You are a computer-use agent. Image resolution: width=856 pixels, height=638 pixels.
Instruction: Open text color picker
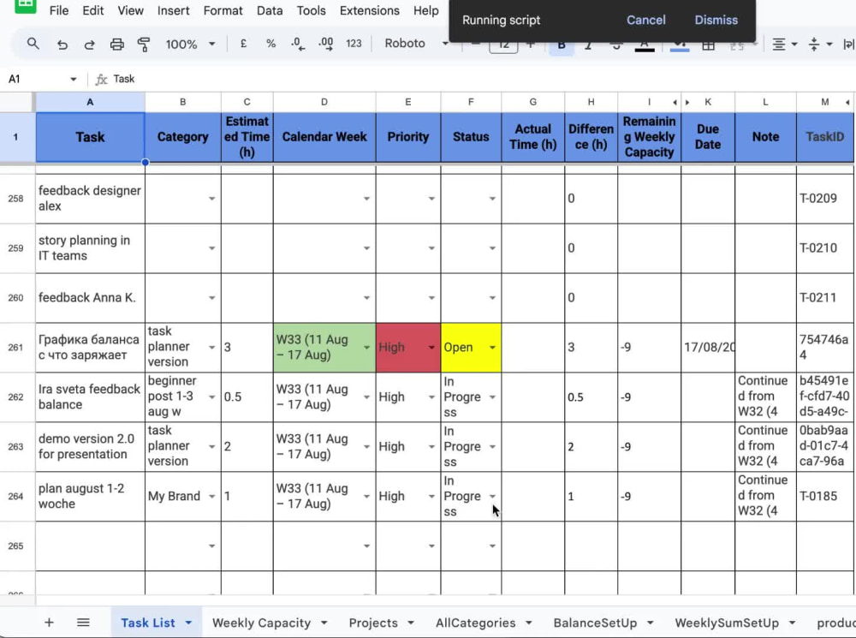[x=645, y=46]
